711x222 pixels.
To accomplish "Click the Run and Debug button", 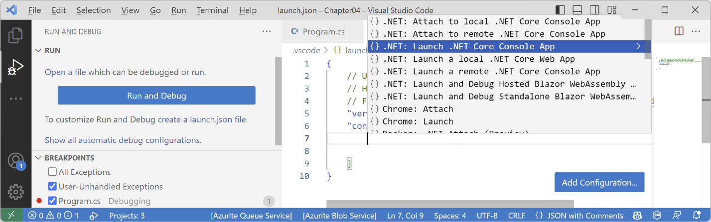I will coord(156,96).
